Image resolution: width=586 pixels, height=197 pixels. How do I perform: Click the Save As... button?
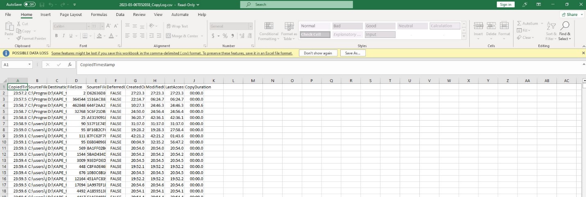pos(353,53)
